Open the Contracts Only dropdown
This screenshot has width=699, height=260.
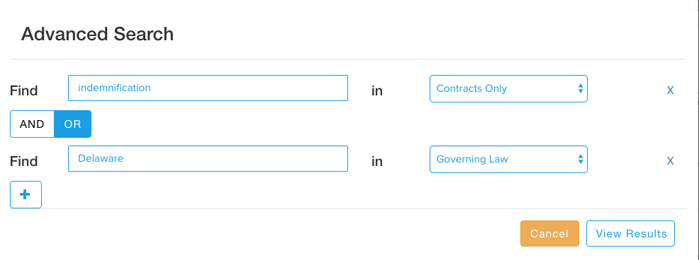[x=508, y=88]
